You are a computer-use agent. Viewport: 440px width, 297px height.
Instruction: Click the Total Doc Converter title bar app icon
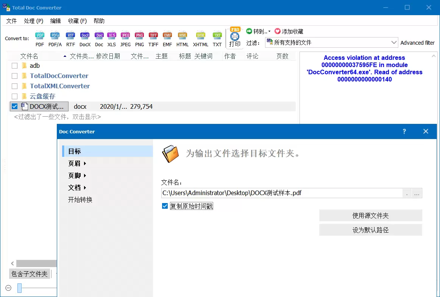[x=6, y=8]
